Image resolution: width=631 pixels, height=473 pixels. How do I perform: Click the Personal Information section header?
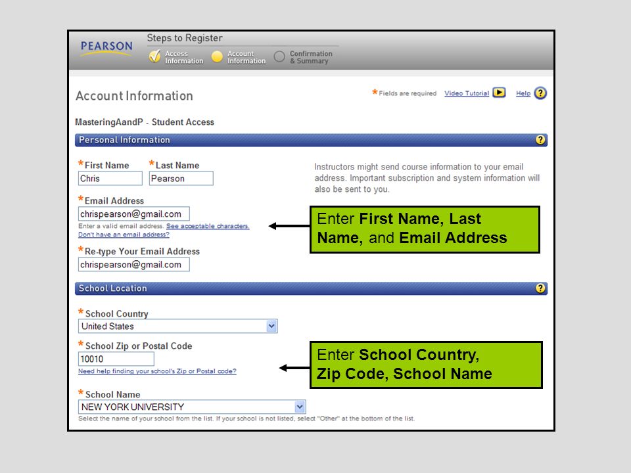pyautogui.click(x=311, y=140)
